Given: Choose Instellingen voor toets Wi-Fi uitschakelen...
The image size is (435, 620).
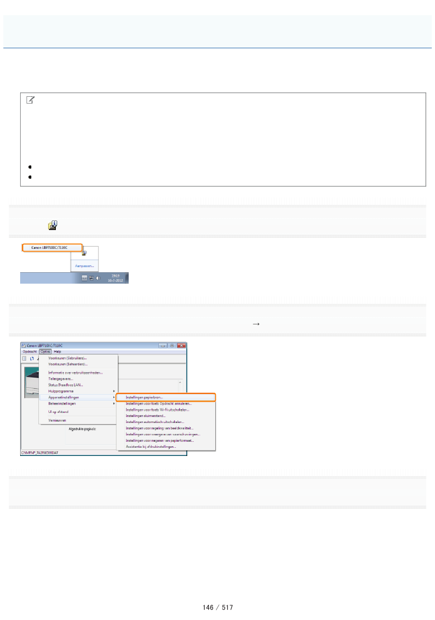Looking at the screenshot, I should point(166,410).
